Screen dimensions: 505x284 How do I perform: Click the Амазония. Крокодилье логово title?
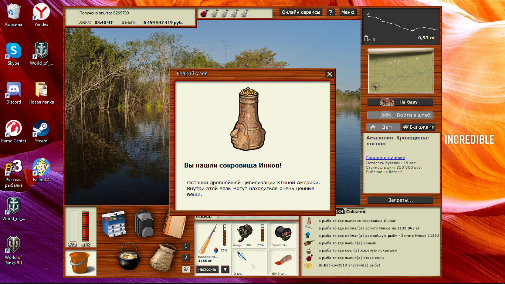pos(397,141)
